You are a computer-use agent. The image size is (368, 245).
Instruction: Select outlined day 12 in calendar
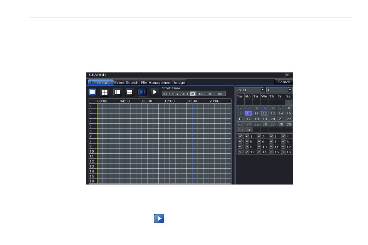(264, 113)
